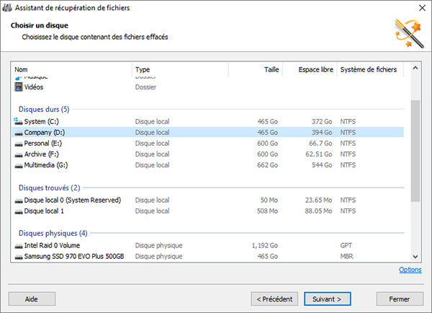The width and height of the screenshot is (432, 313).
Task: Click the Samsung SSD 970 EVO Plus icon
Action: coord(19,257)
